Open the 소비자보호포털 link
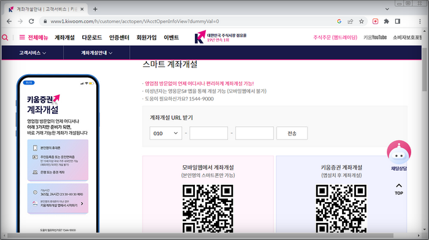The image size is (429, 240). [407, 37]
